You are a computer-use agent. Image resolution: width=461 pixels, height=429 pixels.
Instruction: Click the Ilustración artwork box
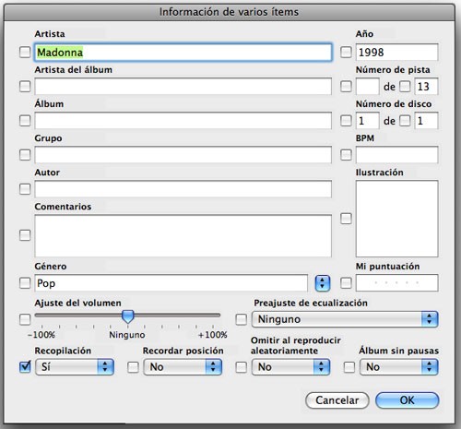tap(397, 219)
